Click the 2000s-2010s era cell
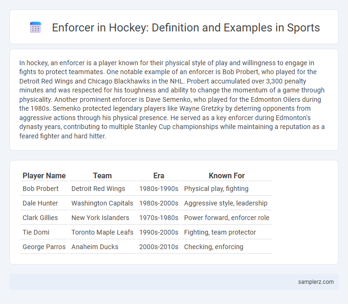 click(x=158, y=247)
